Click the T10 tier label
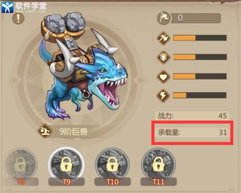 click(112, 182)
